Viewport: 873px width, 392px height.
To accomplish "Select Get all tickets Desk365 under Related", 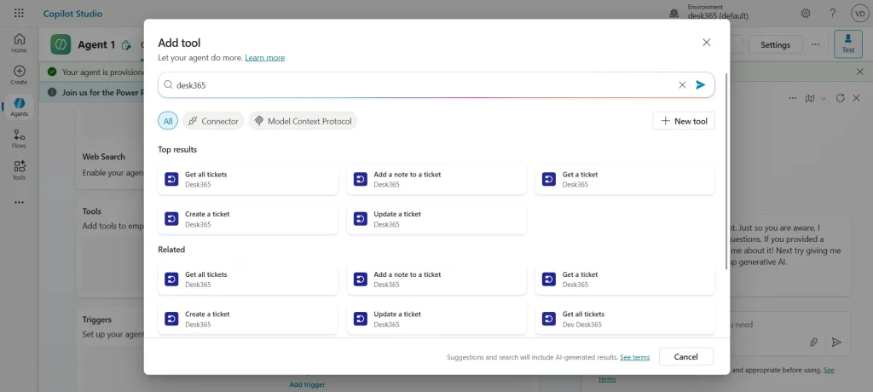I will tap(248, 280).
